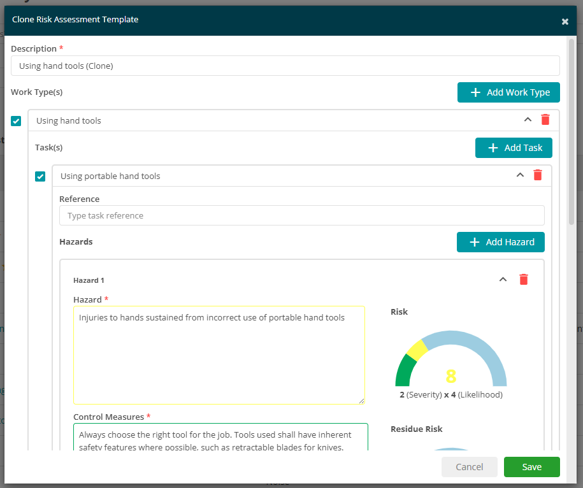Click the resize handle of Hazard text area
The image size is (583, 488).
tap(362, 401)
